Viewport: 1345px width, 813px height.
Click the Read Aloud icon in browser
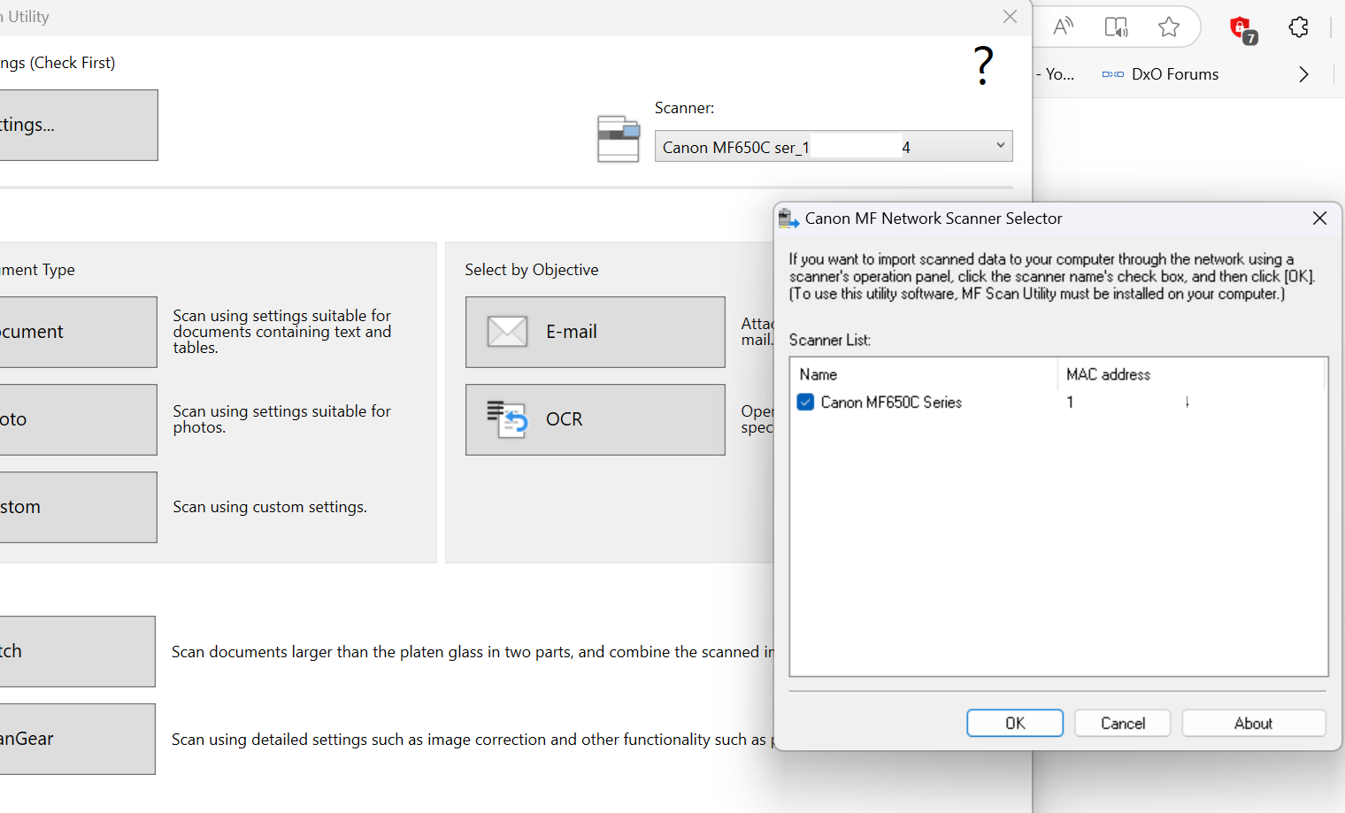pyautogui.click(x=1063, y=27)
